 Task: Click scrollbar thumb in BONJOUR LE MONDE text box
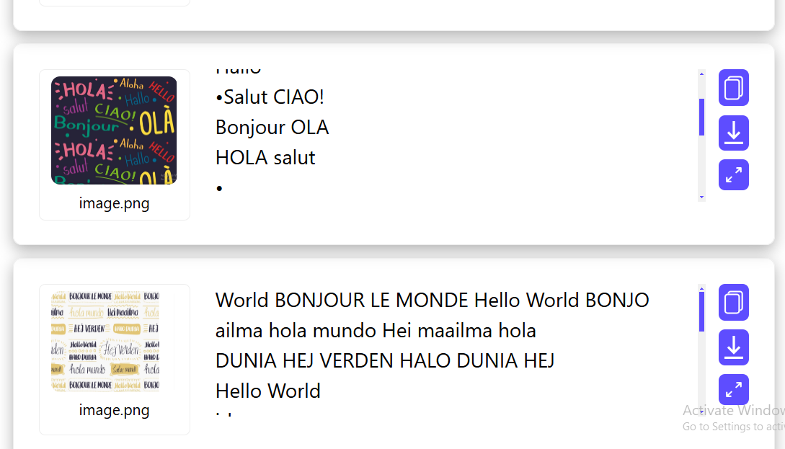coord(701,311)
